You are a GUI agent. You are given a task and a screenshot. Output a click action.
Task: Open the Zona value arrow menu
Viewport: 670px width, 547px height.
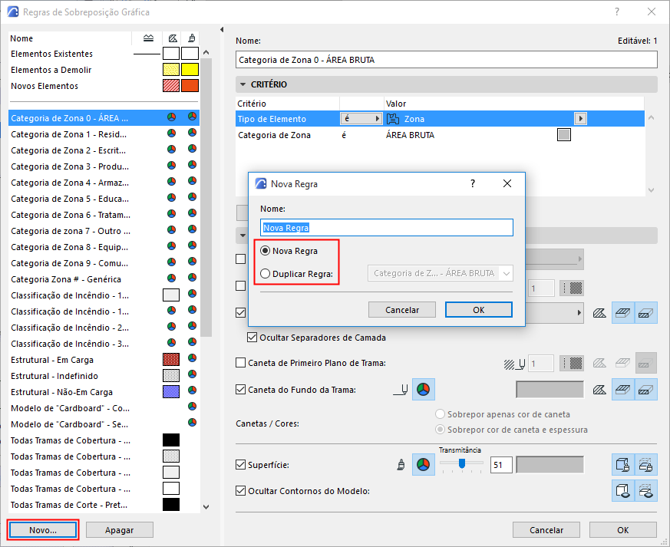pyautogui.click(x=580, y=119)
